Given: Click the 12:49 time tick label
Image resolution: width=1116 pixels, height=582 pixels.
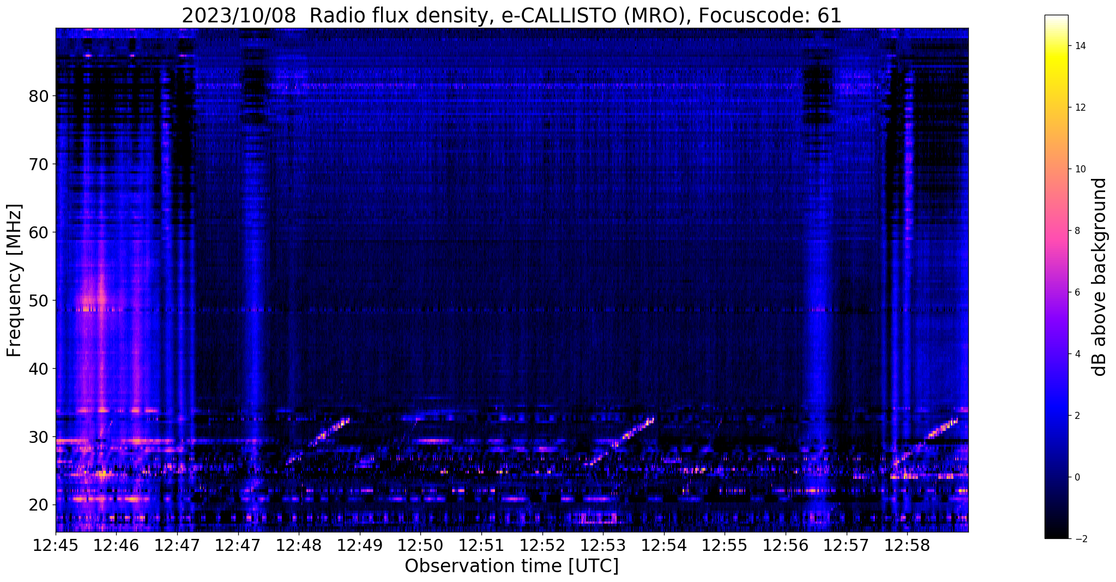Looking at the screenshot, I should point(359,545).
